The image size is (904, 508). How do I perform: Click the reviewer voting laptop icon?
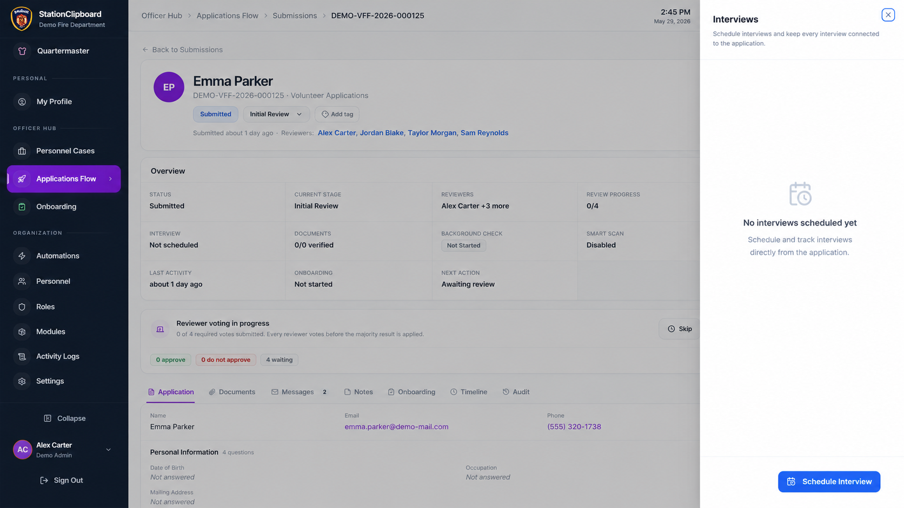(x=160, y=329)
